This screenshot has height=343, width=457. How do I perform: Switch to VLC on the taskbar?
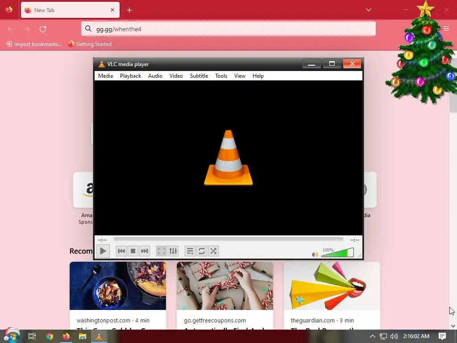pos(99,336)
